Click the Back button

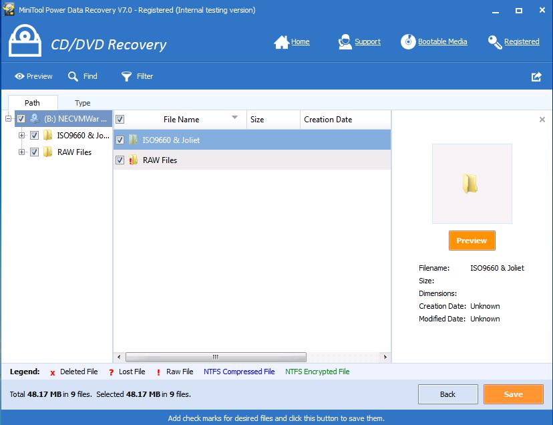point(448,394)
